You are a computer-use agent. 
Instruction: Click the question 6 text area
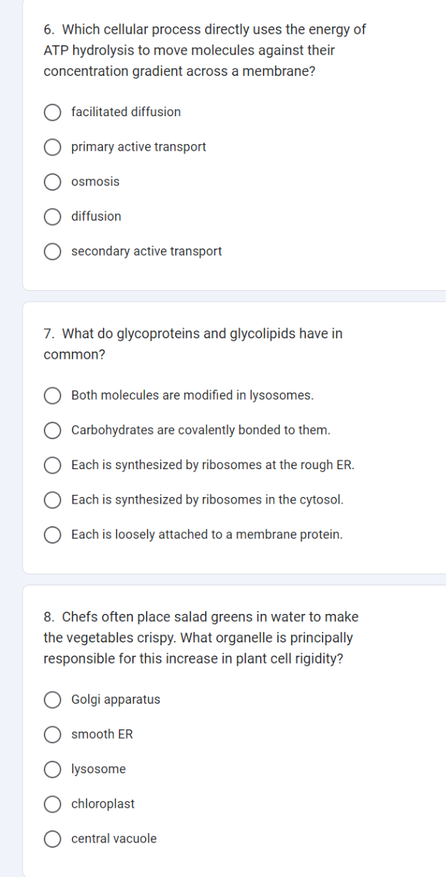(204, 50)
